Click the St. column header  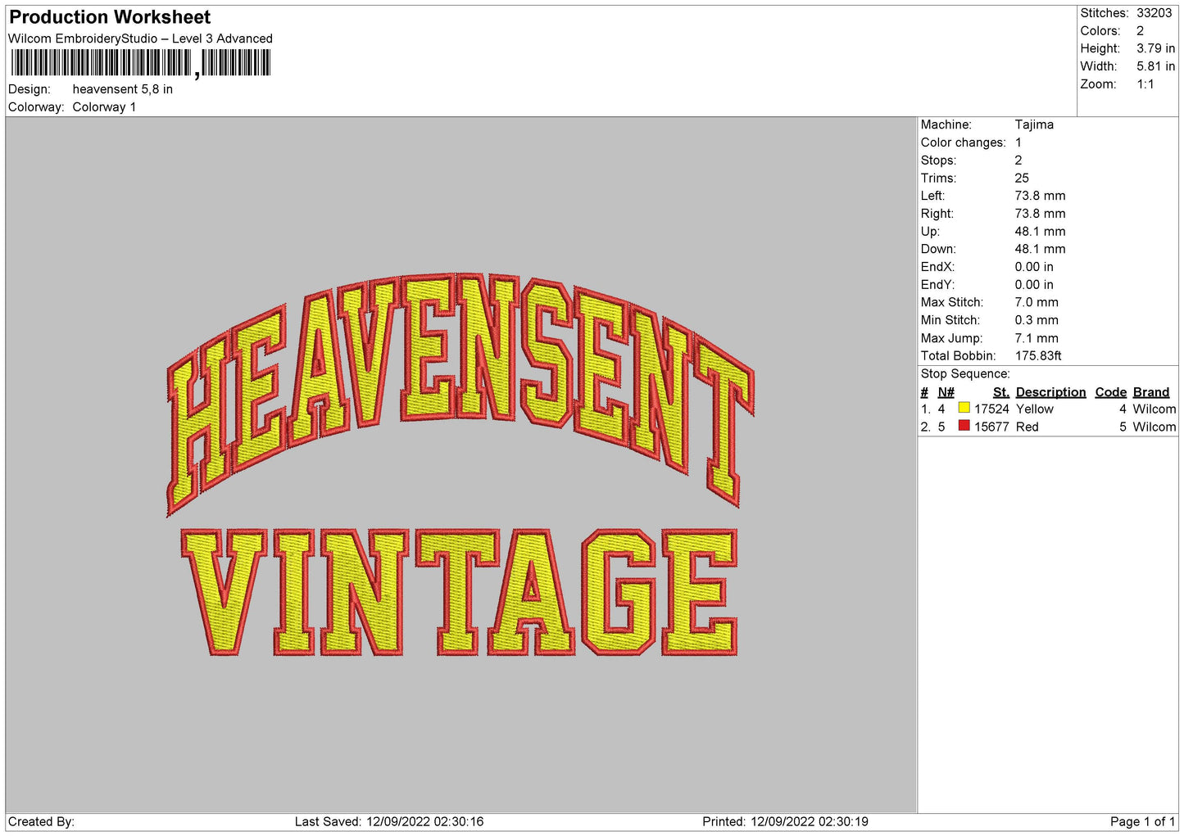1000,392
